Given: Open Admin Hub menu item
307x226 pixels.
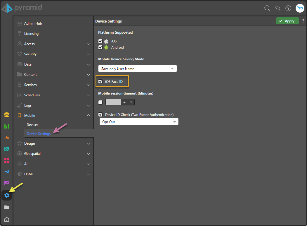Looking at the screenshot, I should pyautogui.click(x=33, y=23).
